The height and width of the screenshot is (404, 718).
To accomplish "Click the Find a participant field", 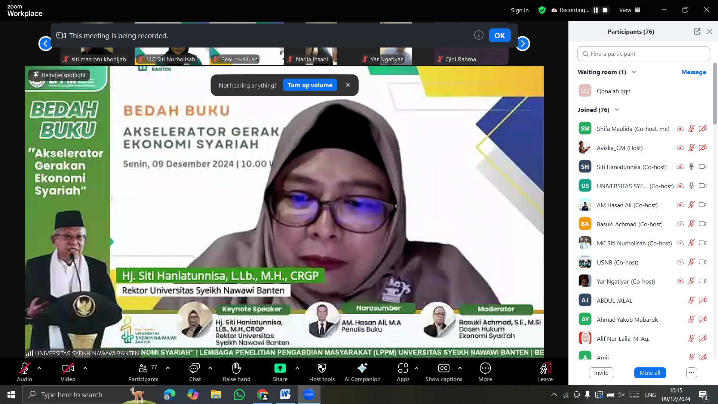I will (x=643, y=54).
